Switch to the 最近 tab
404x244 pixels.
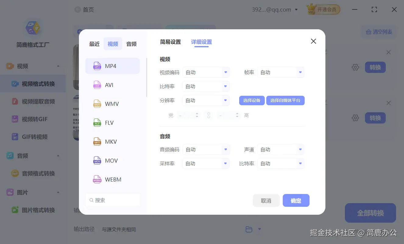94,44
